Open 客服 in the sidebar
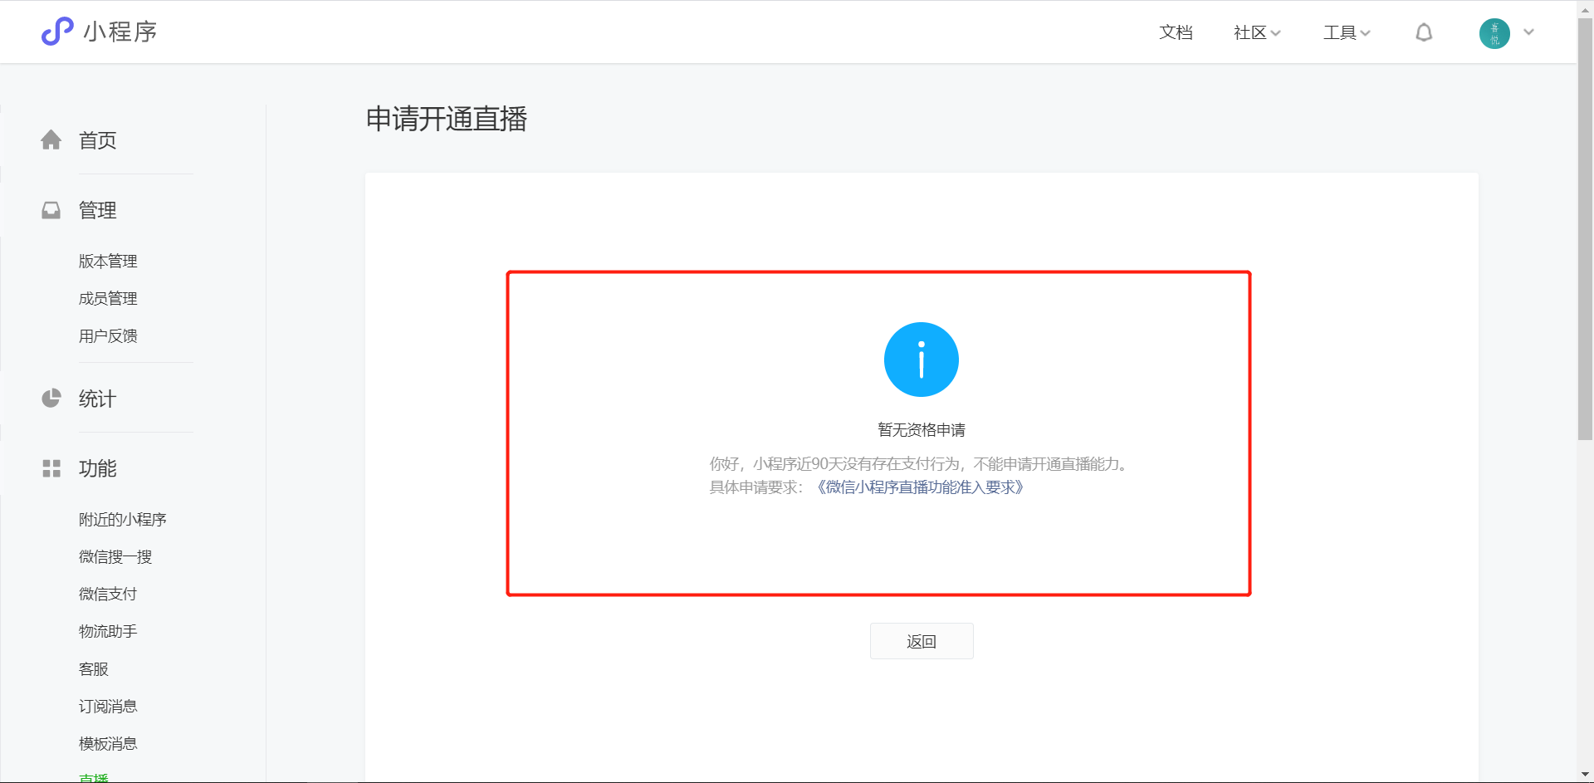Image resolution: width=1594 pixels, height=783 pixels. (x=93, y=669)
